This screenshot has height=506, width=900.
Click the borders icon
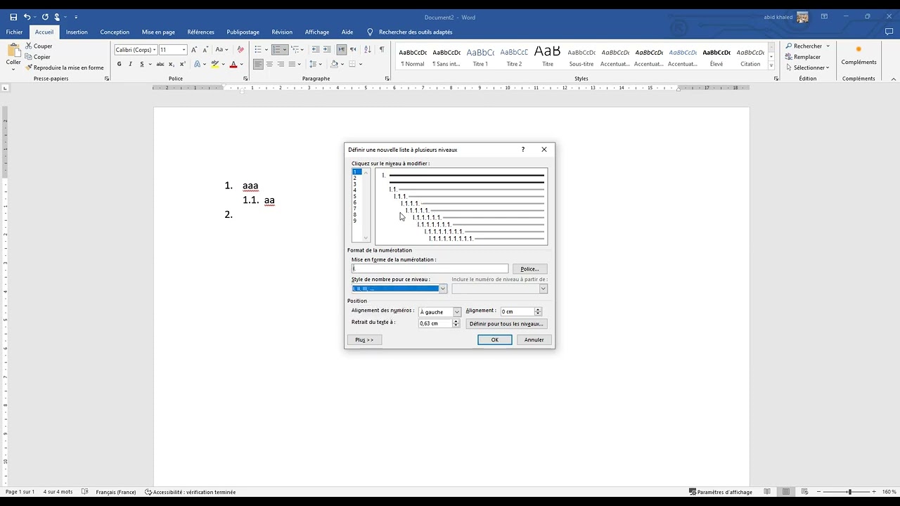[x=353, y=64]
